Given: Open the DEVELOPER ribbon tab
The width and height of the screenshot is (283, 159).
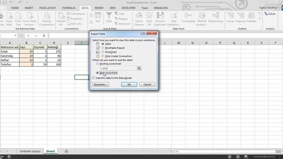Looking at the screenshot, I should pyautogui.click(x=129, y=8).
